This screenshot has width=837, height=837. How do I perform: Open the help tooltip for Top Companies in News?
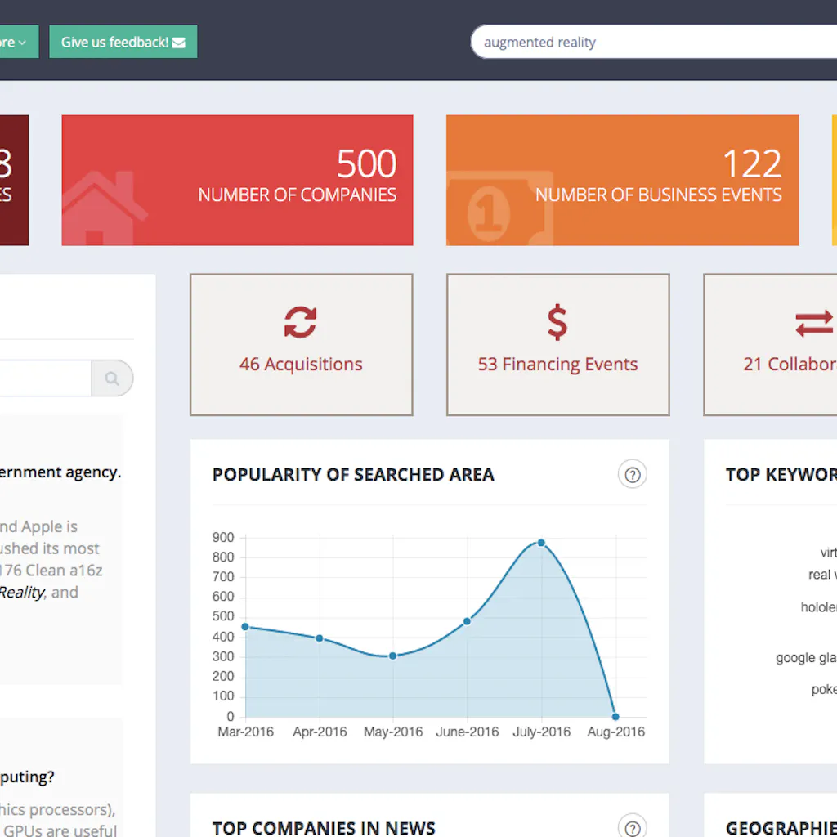pos(632,828)
